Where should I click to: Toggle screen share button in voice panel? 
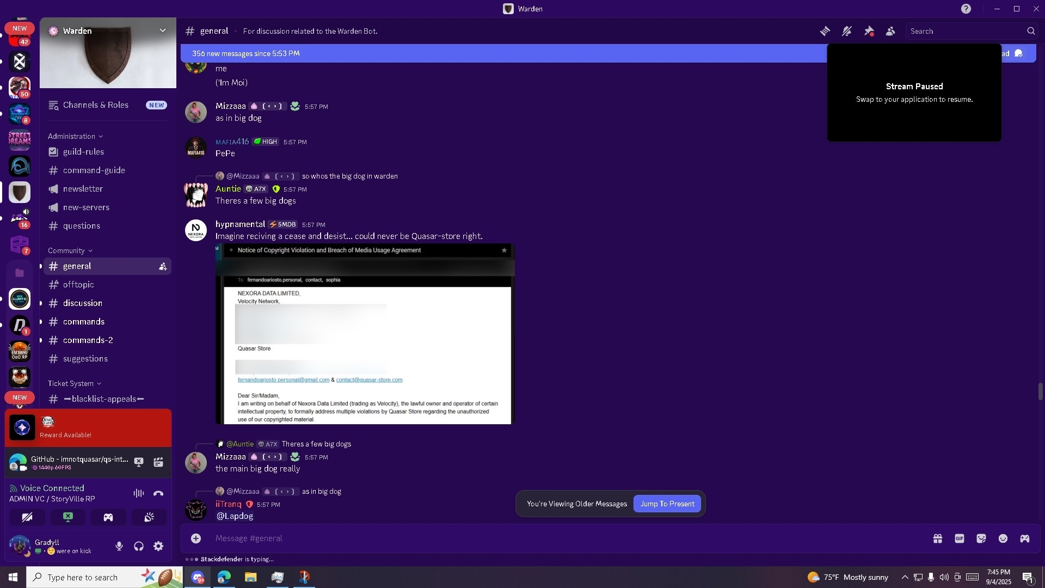click(x=67, y=517)
